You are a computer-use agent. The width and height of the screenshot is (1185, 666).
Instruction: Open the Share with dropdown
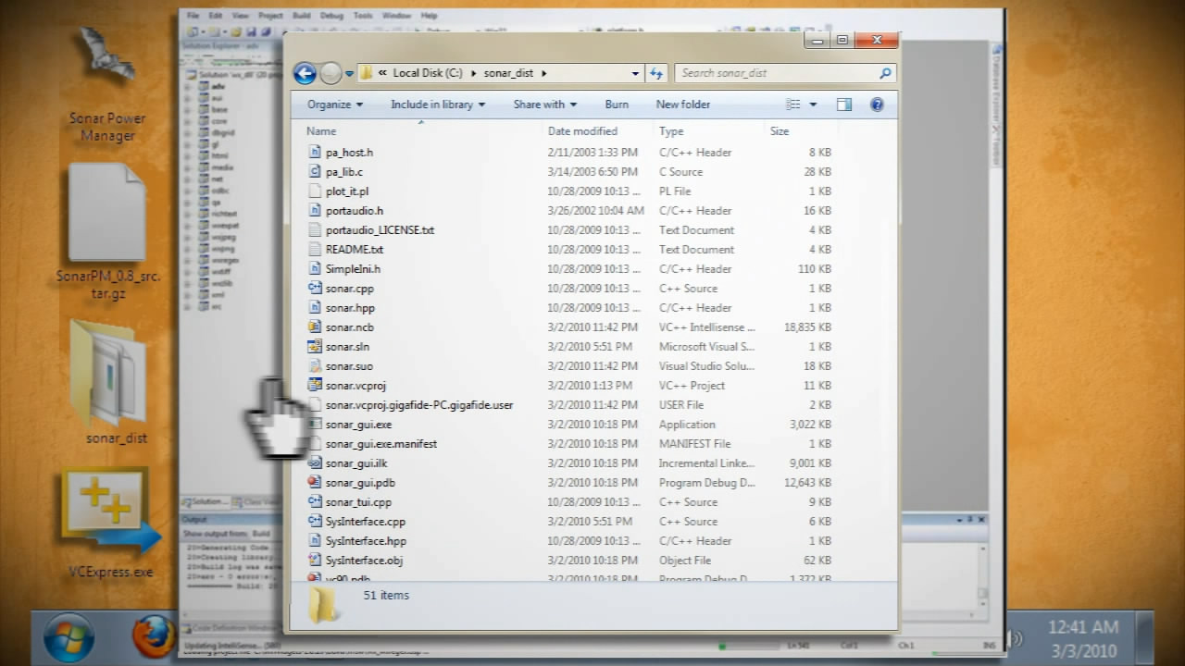click(544, 105)
